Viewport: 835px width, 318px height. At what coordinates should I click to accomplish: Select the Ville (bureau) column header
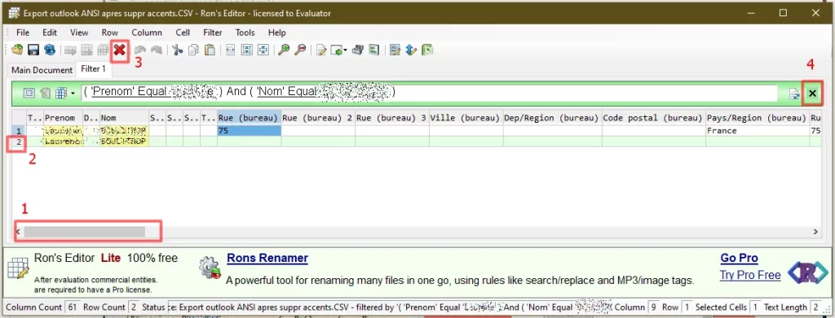click(x=466, y=117)
